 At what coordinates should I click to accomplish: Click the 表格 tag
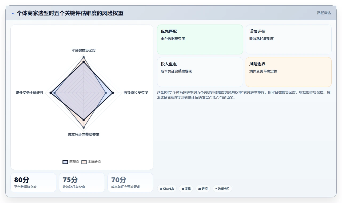(x=186, y=189)
